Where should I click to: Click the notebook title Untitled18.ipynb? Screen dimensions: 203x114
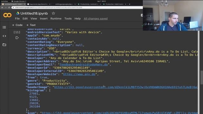pyautogui.click(x=34, y=13)
